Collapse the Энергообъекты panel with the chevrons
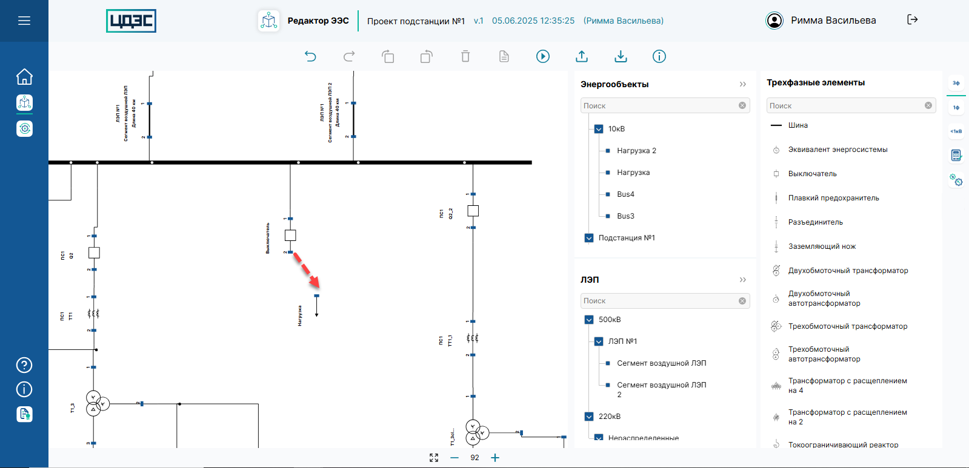The width and height of the screenshot is (969, 468). [x=743, y=84]
